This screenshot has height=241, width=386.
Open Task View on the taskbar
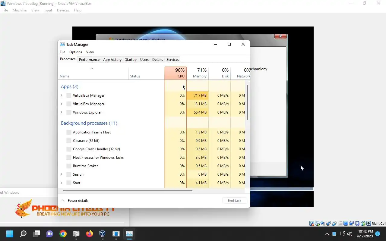36,234
